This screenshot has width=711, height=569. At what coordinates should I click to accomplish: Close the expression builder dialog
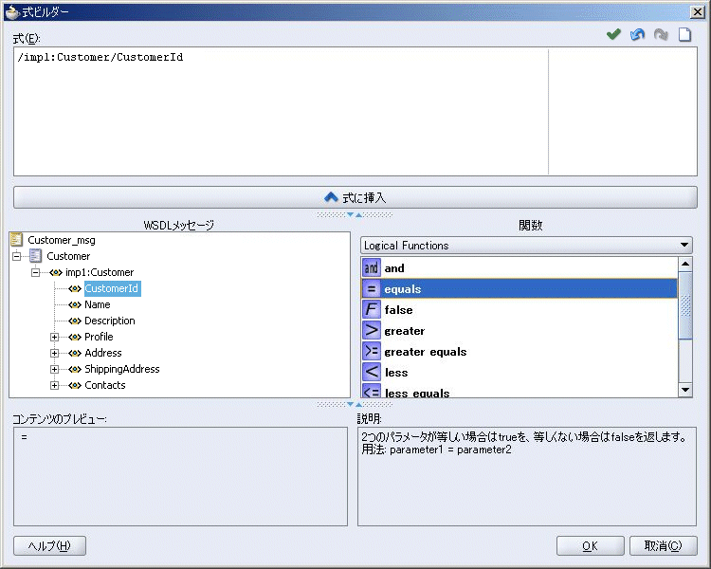click(698, 11)
